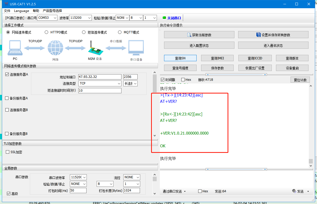
Task: Click the log output vertical scrollbar
Action: [311, 125]
